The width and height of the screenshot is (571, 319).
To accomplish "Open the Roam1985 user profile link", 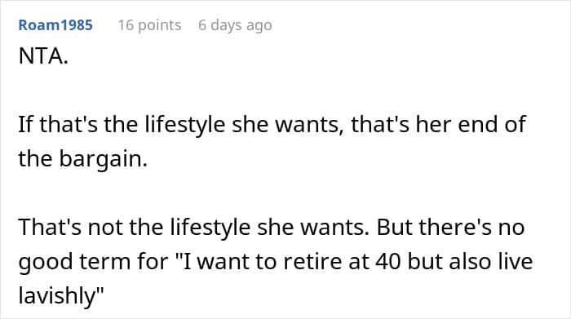I will [x=55, y=25].
